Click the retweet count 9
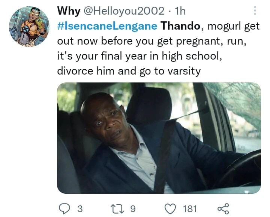The width and height of the screenshot is (270, 217). 133,209
